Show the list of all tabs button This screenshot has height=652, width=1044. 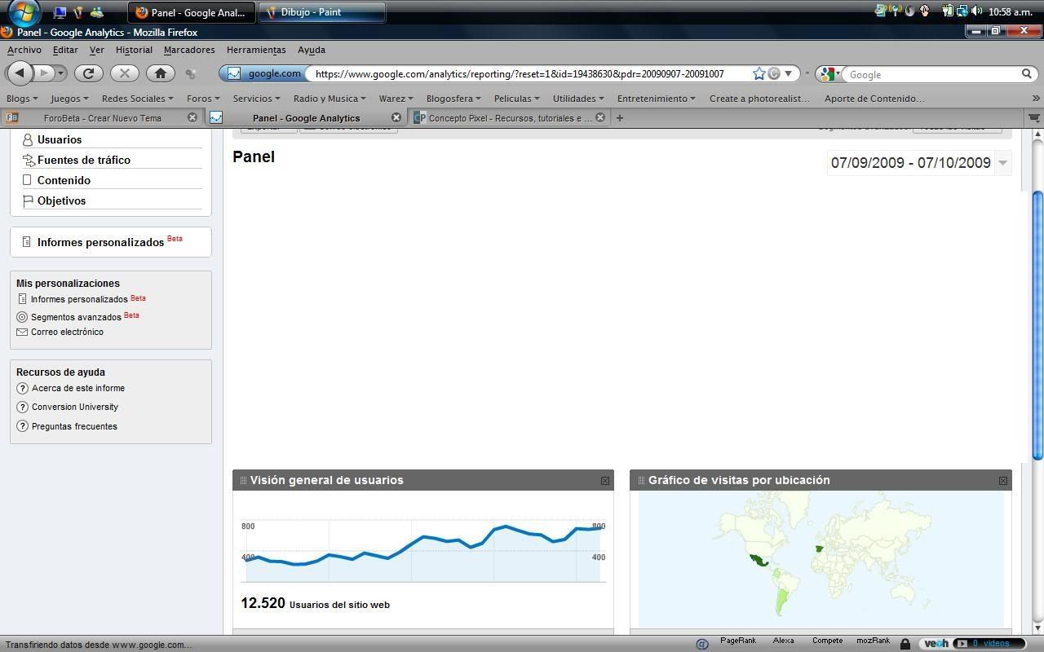point(1034,117)
